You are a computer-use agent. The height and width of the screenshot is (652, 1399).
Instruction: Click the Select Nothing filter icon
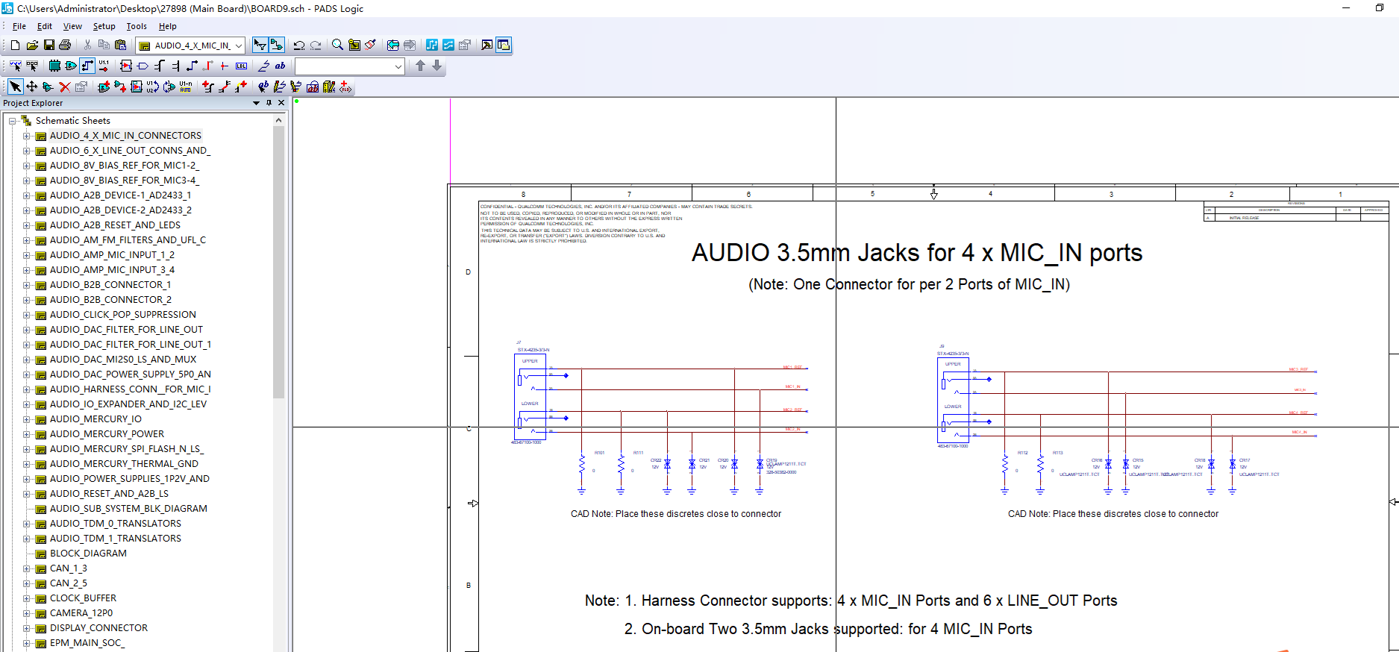(32, 66)
